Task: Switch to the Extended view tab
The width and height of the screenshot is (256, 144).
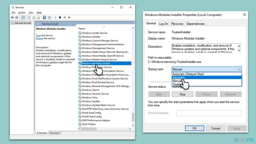Action: (42, 133)
